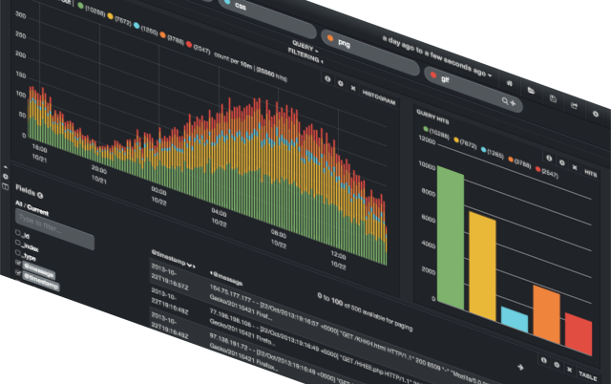Viewport: 611px width, 384px height.
Task: Click row settings gear on left edge
Action: click(x=6, y=176)
